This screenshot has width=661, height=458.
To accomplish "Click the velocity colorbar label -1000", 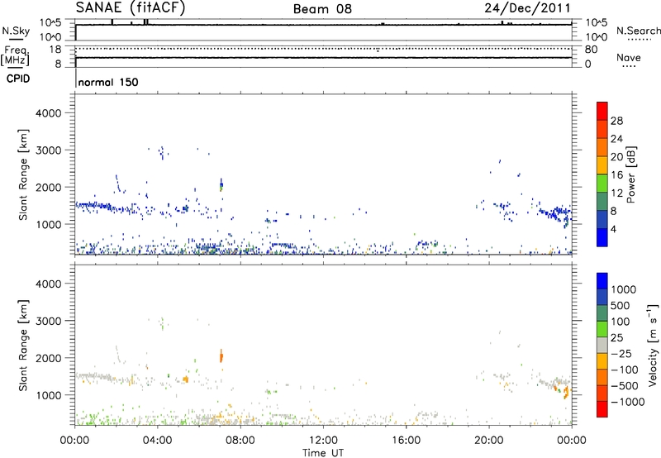I will tap(628, 402).
